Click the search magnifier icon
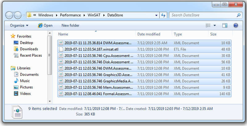 (239, 15)
